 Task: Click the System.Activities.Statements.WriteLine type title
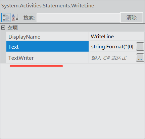point(48,6)
